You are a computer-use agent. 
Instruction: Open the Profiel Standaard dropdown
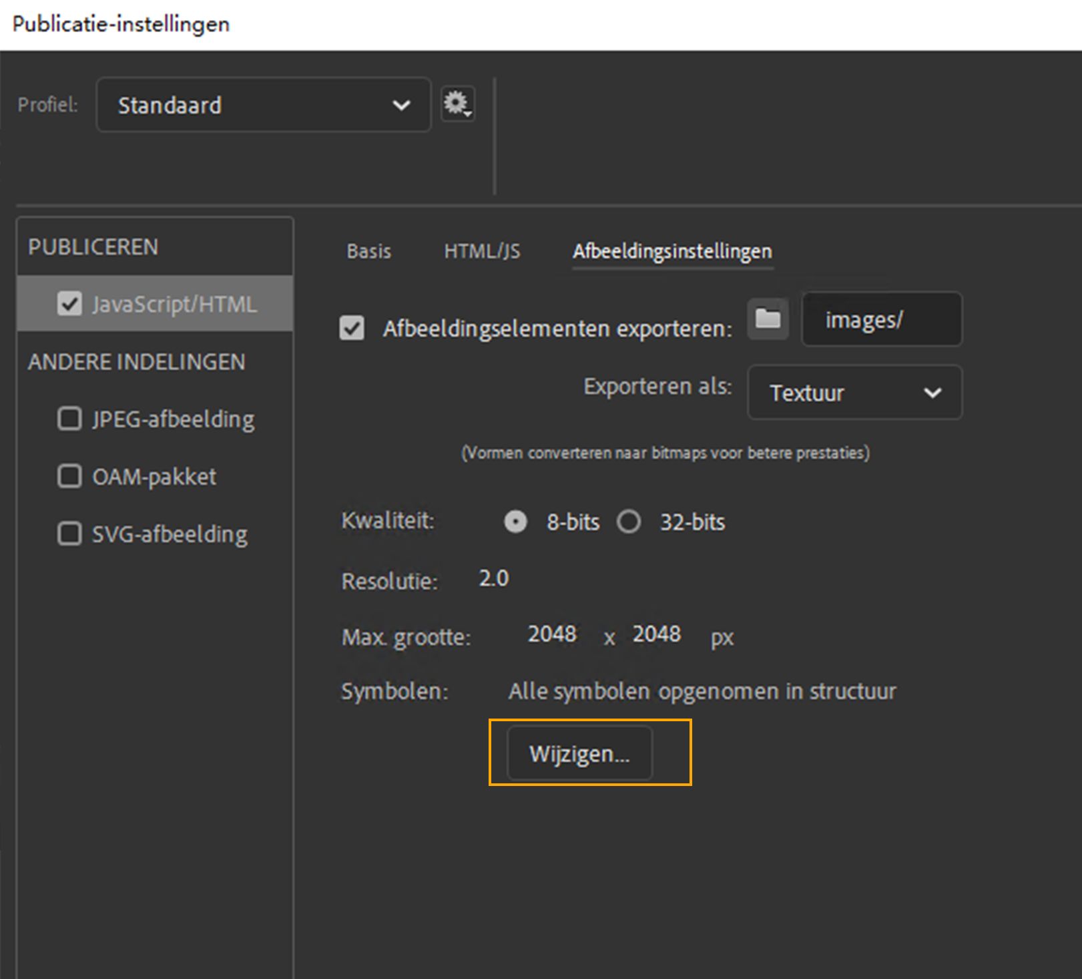264,105
